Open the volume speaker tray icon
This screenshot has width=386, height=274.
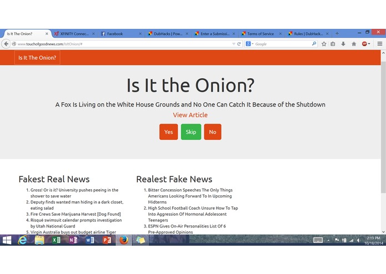click(x=359, y=240)
